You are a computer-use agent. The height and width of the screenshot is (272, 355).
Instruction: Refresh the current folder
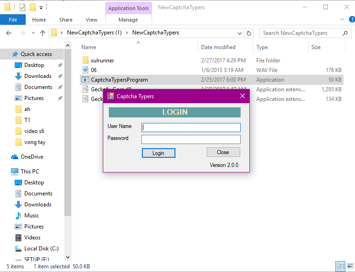click(248, 33)
